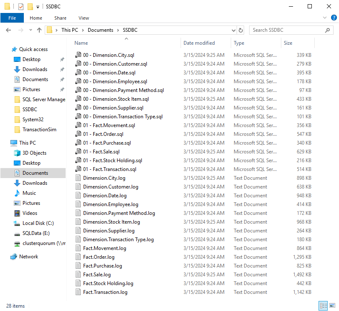The height and width of the screenshot is (311, 339).
Task: Switch to Large icons view in status bar
Action: (332, 306)
